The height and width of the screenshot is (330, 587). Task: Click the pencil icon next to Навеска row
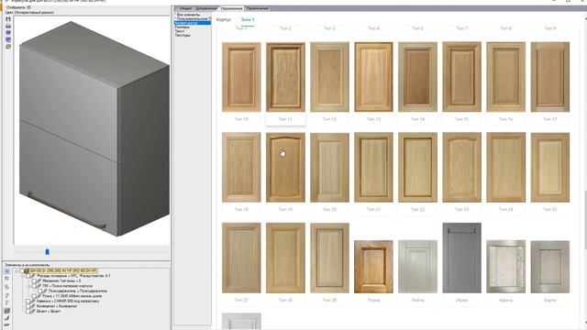point(33,302)
